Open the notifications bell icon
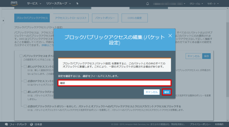The height and width of the screenshot is (127, 229). point(147,4)
